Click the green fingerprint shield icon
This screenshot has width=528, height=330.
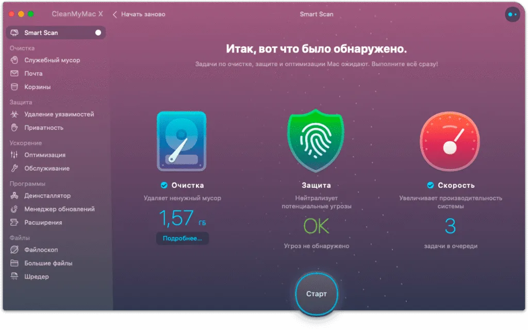tap(316, 141)
